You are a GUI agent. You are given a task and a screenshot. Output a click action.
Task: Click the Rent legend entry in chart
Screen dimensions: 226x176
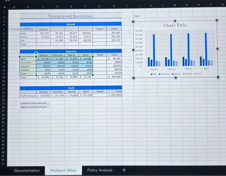154,74
